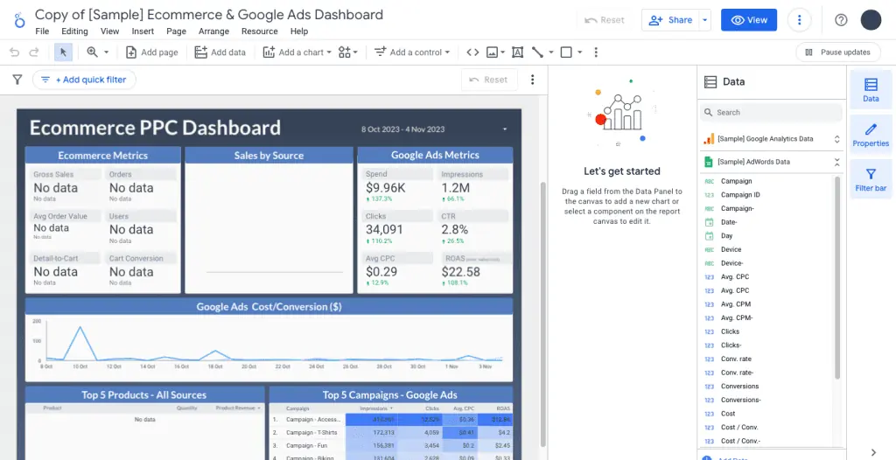Open the Help menu
Screen dimensions: 896x460
tap(299, 31)
